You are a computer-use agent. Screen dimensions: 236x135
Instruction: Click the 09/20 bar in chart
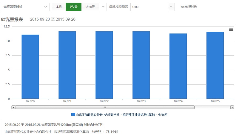coord(30,67)
